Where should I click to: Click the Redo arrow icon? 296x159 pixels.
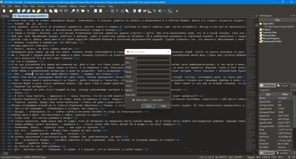(66, 11)
